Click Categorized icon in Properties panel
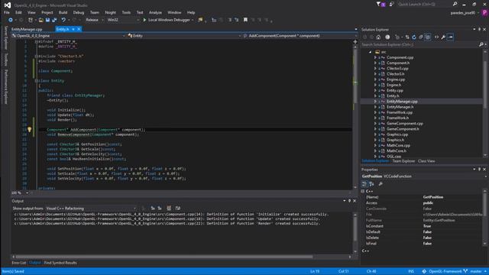This screenshot has height=275, width=489. pyautogui.click(x=364, y=184)
